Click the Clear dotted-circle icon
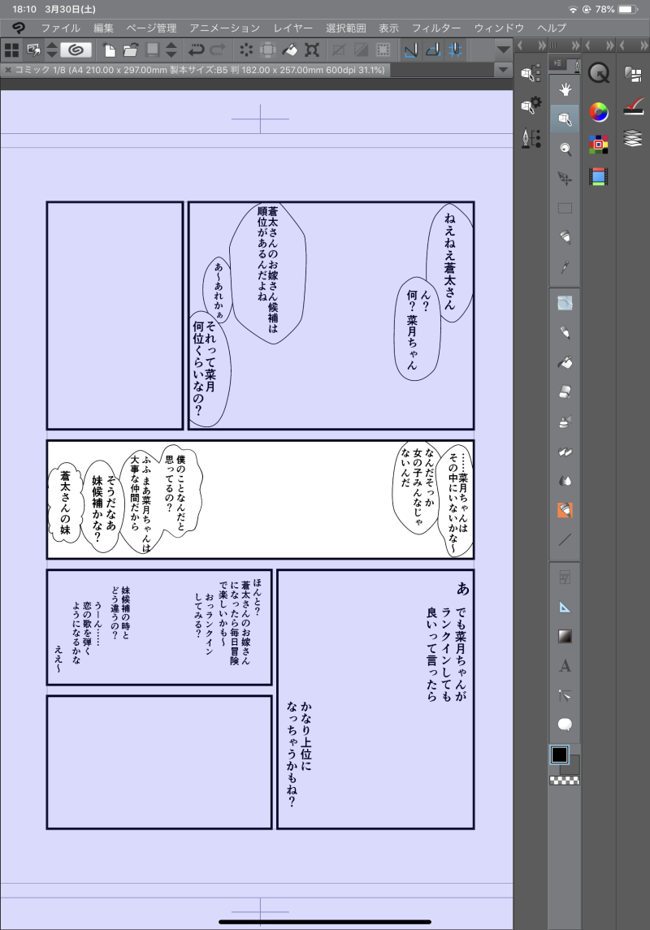Screen dimensions: 650x930 [x=246, y=50]
